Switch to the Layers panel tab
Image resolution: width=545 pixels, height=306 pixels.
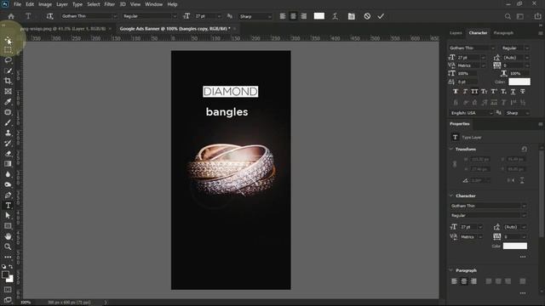click(456, 33)
